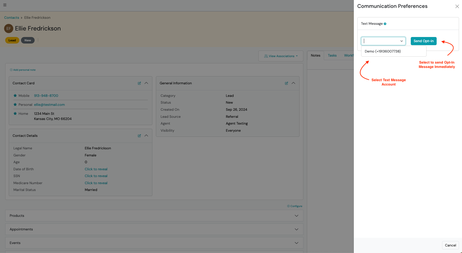The image size is (462, 253).
Task: Click the Ellie Fredrickson page heading
Action: click(x=38, y=29)
